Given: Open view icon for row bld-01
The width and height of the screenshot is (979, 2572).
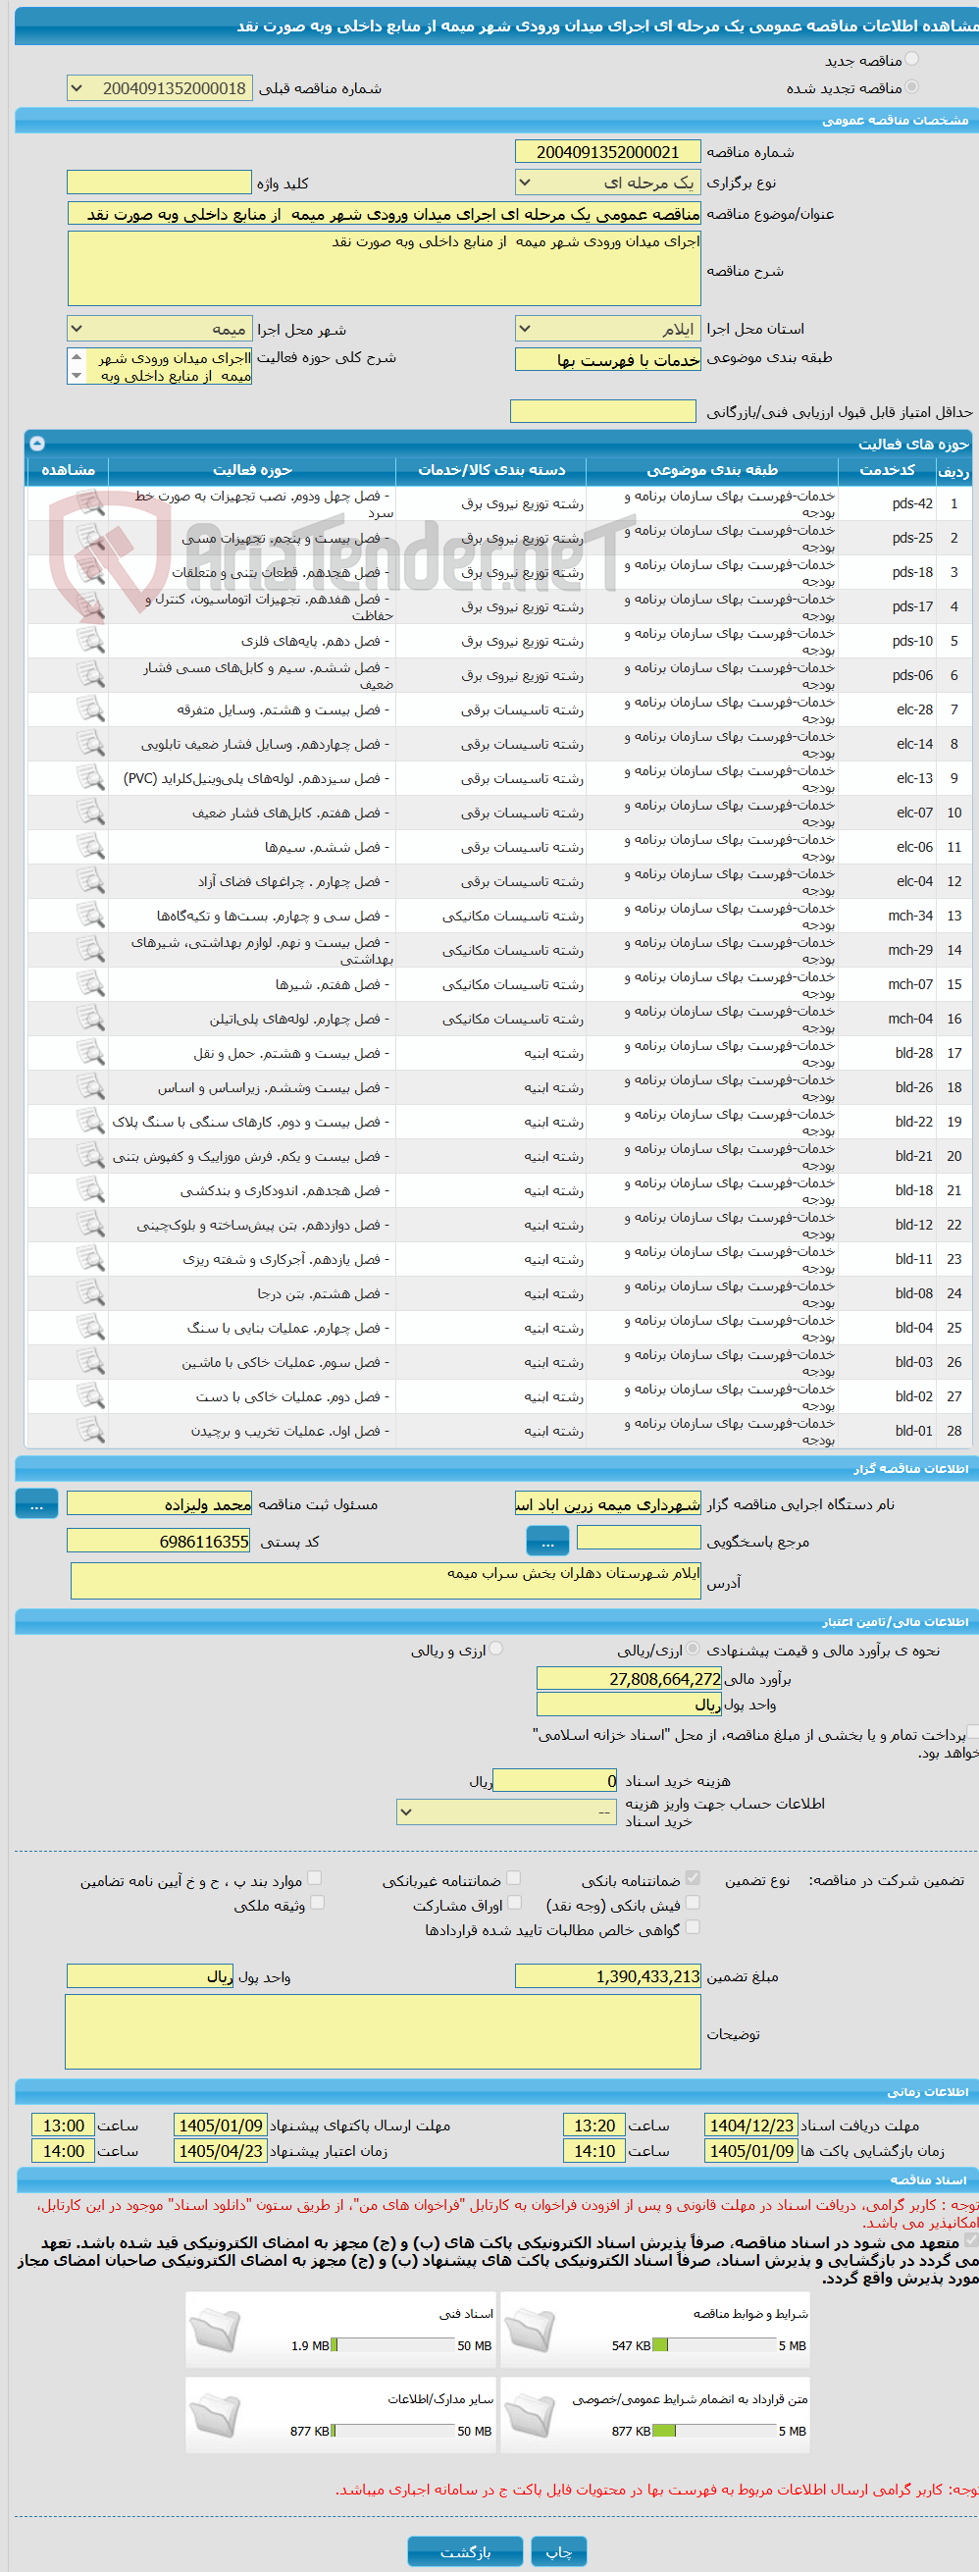Looking at the screenshot, I should pos(90,1431).
